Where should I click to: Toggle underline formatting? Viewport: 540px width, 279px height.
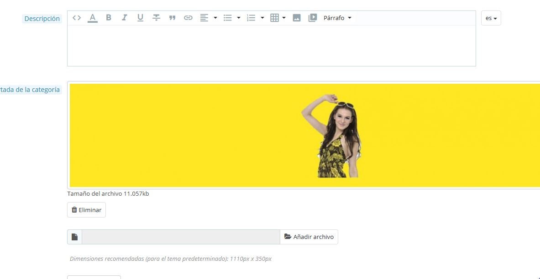coord(140,18)
